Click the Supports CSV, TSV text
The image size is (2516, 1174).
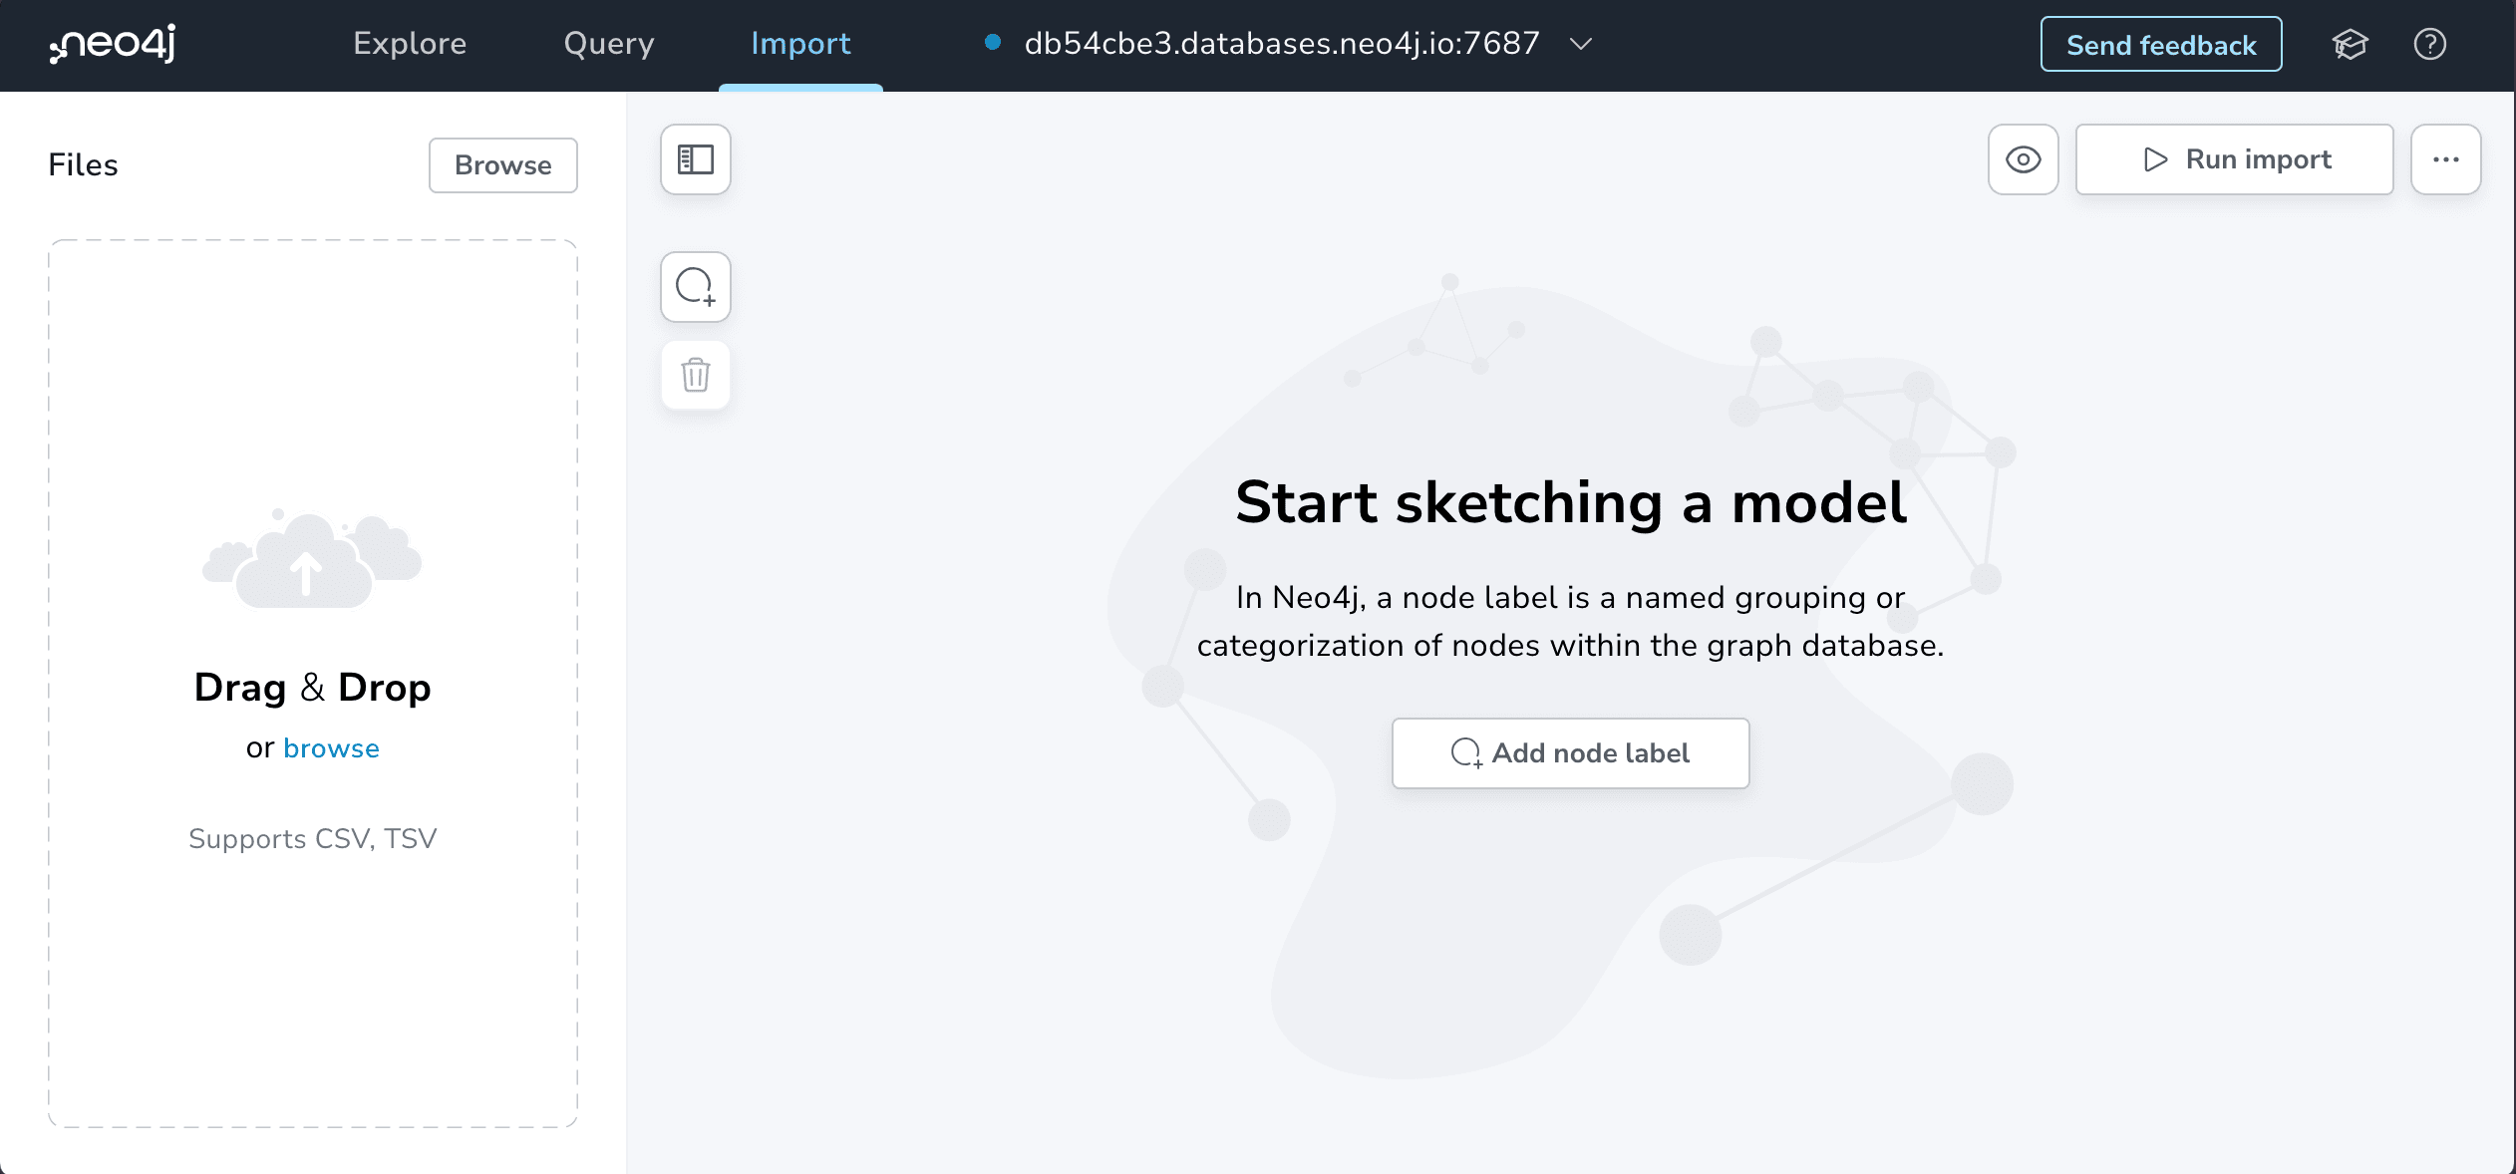pyautogui.click(x=313, y=839)
